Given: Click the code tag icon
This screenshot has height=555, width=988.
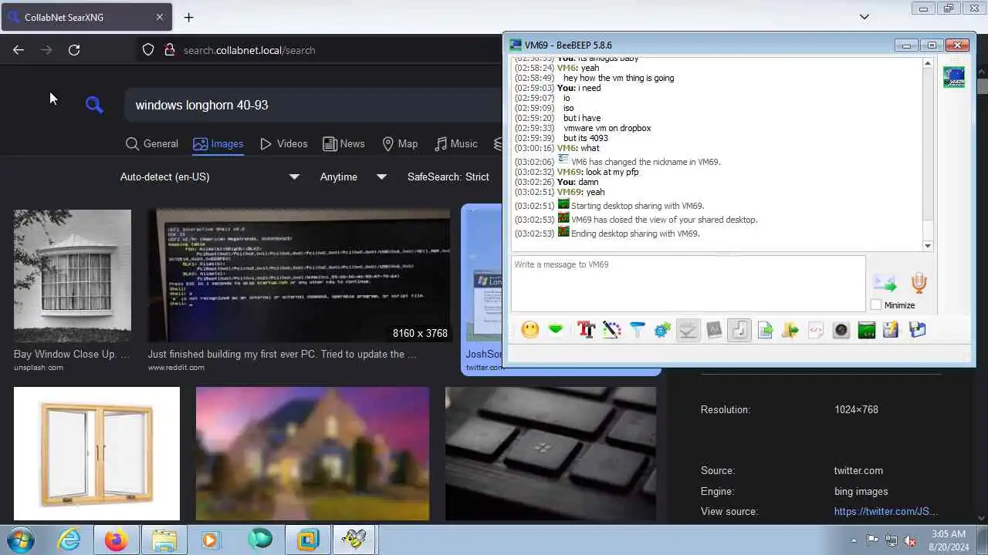Looking at the screenshot, I should pyautogui.click(x=816, y=330).
